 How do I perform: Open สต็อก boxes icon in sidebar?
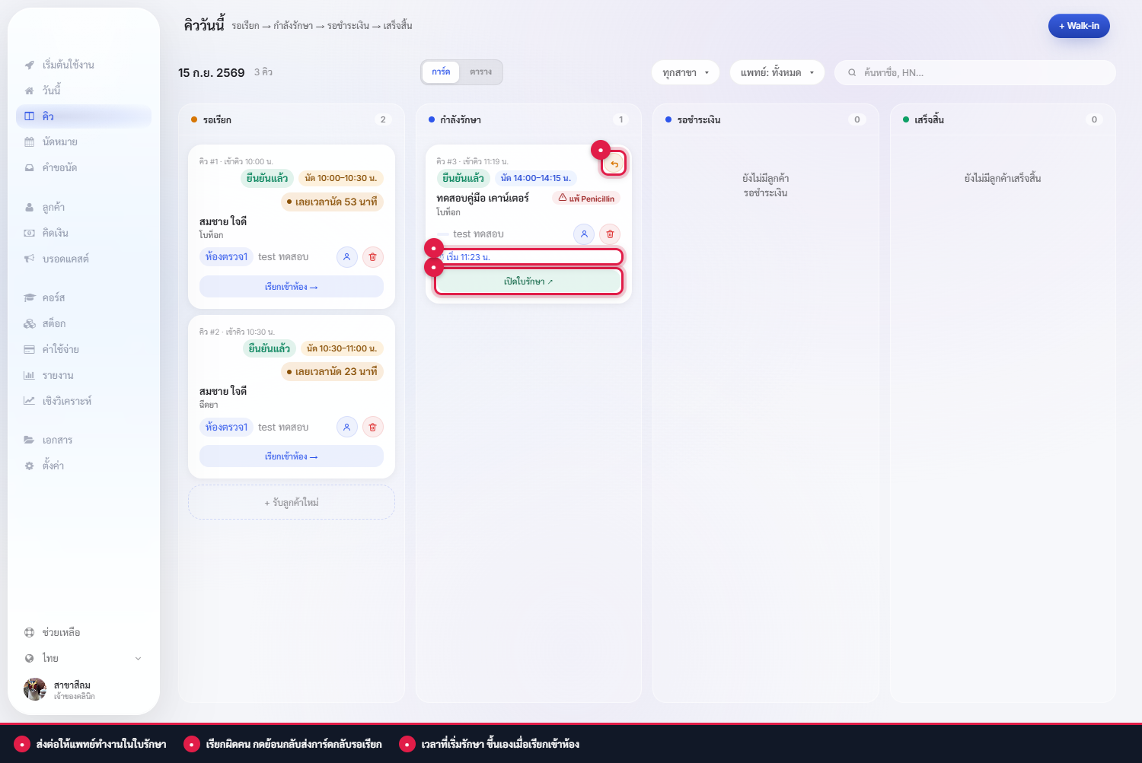(x=29, y=323)
